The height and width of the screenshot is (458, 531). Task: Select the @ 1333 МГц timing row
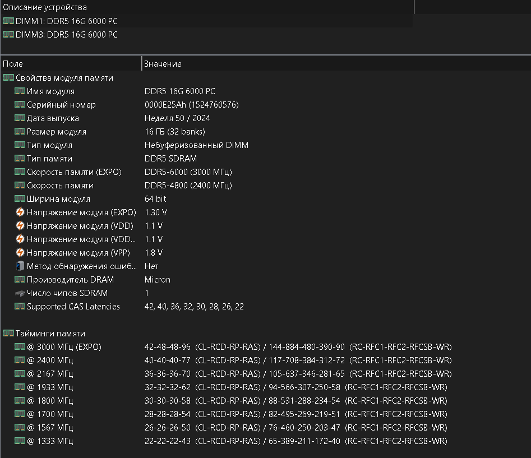[x=50, y=441]
